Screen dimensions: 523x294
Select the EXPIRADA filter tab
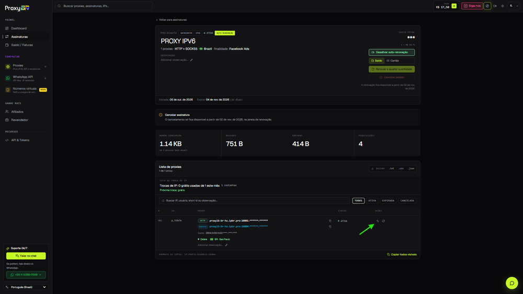(388, 200)
